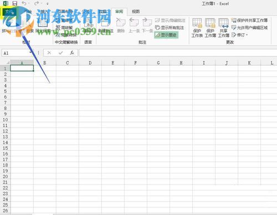277x215 pixels.
Task: Select the 审阅 (Review) ribbon tab
Action: [x=119, y=12]
